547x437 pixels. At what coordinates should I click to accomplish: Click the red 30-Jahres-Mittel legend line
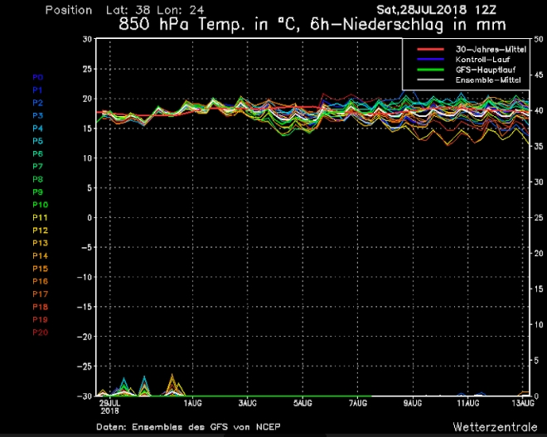[x=429, y=51]
